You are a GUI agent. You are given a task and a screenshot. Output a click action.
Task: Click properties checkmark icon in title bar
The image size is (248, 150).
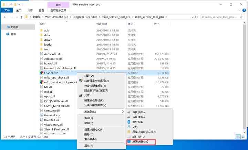tap(11, 4)
